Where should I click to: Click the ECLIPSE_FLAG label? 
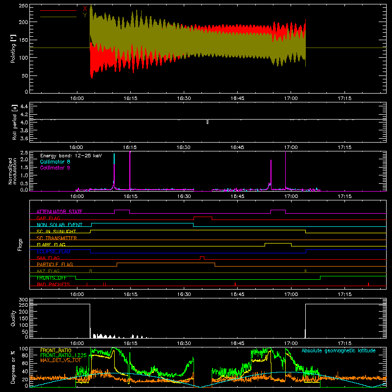click(53, 251)
